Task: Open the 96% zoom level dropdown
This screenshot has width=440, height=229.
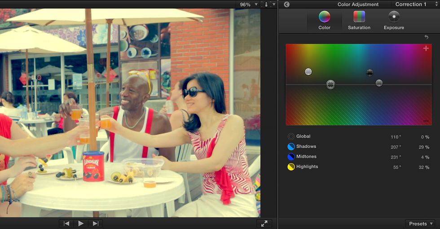Action: tap(248, 4)
